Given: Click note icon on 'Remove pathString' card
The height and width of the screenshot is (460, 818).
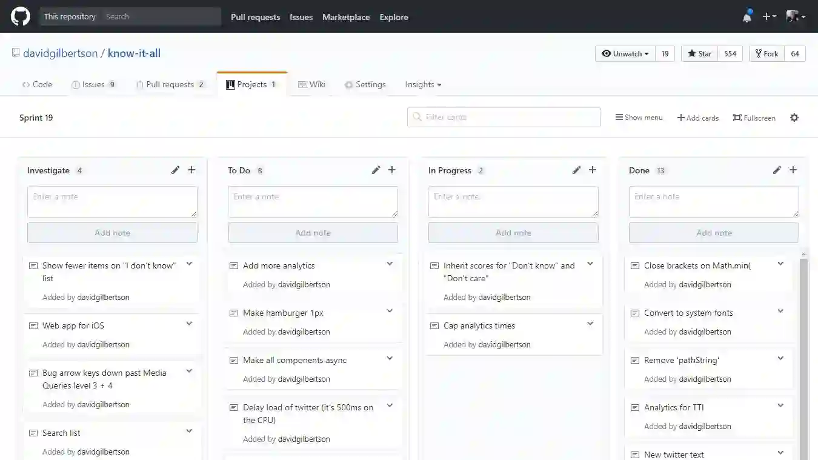Looking at the screenshot, I should (635, 361).
